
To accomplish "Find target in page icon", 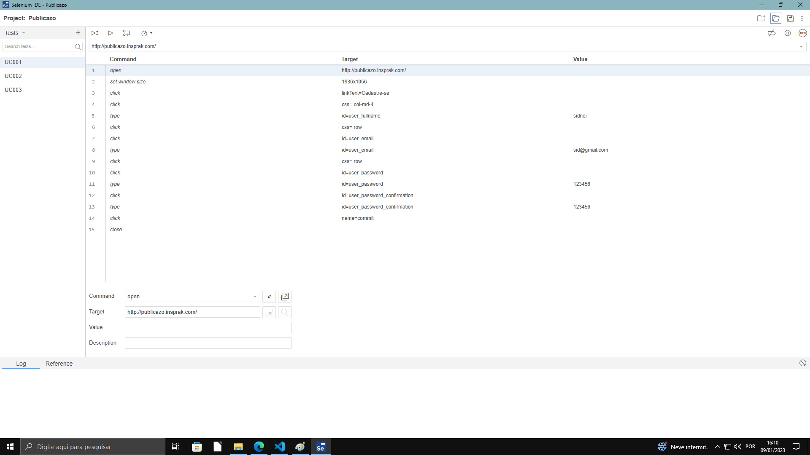I will pos(285,312).
